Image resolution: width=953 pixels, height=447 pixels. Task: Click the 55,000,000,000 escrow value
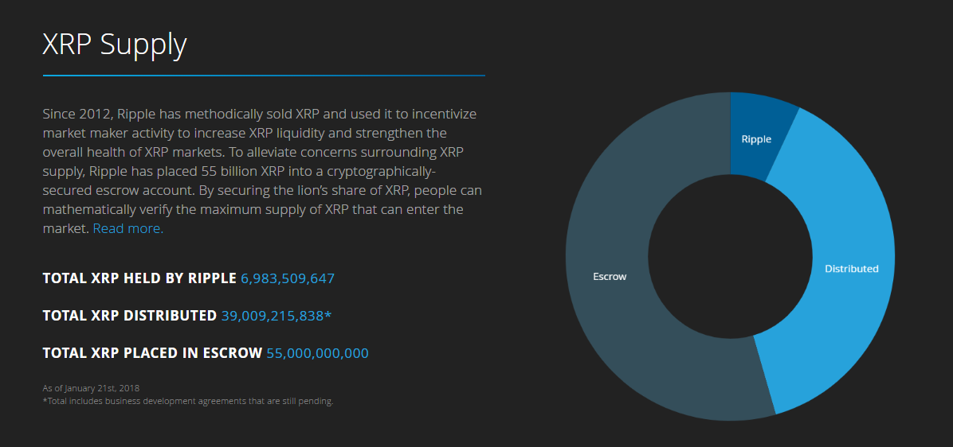click(x=317, y=353)
